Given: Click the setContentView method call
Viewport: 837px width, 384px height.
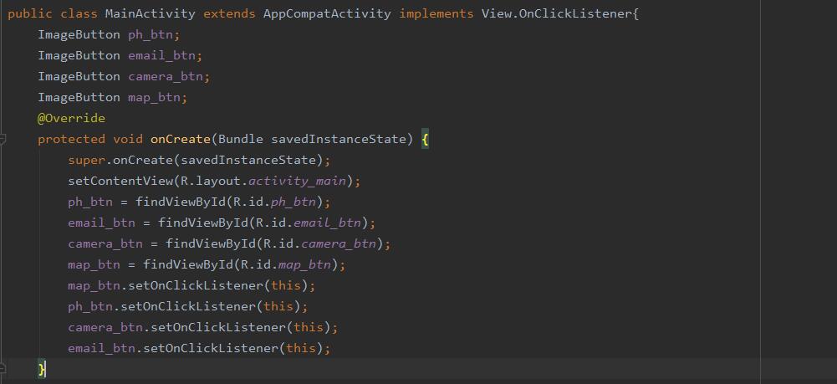Looking at the screenshot, I should pyautogui.click(x=120, y=181).
